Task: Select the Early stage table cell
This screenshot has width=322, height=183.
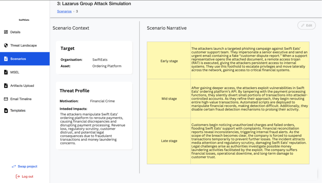Action: point(169,61)
